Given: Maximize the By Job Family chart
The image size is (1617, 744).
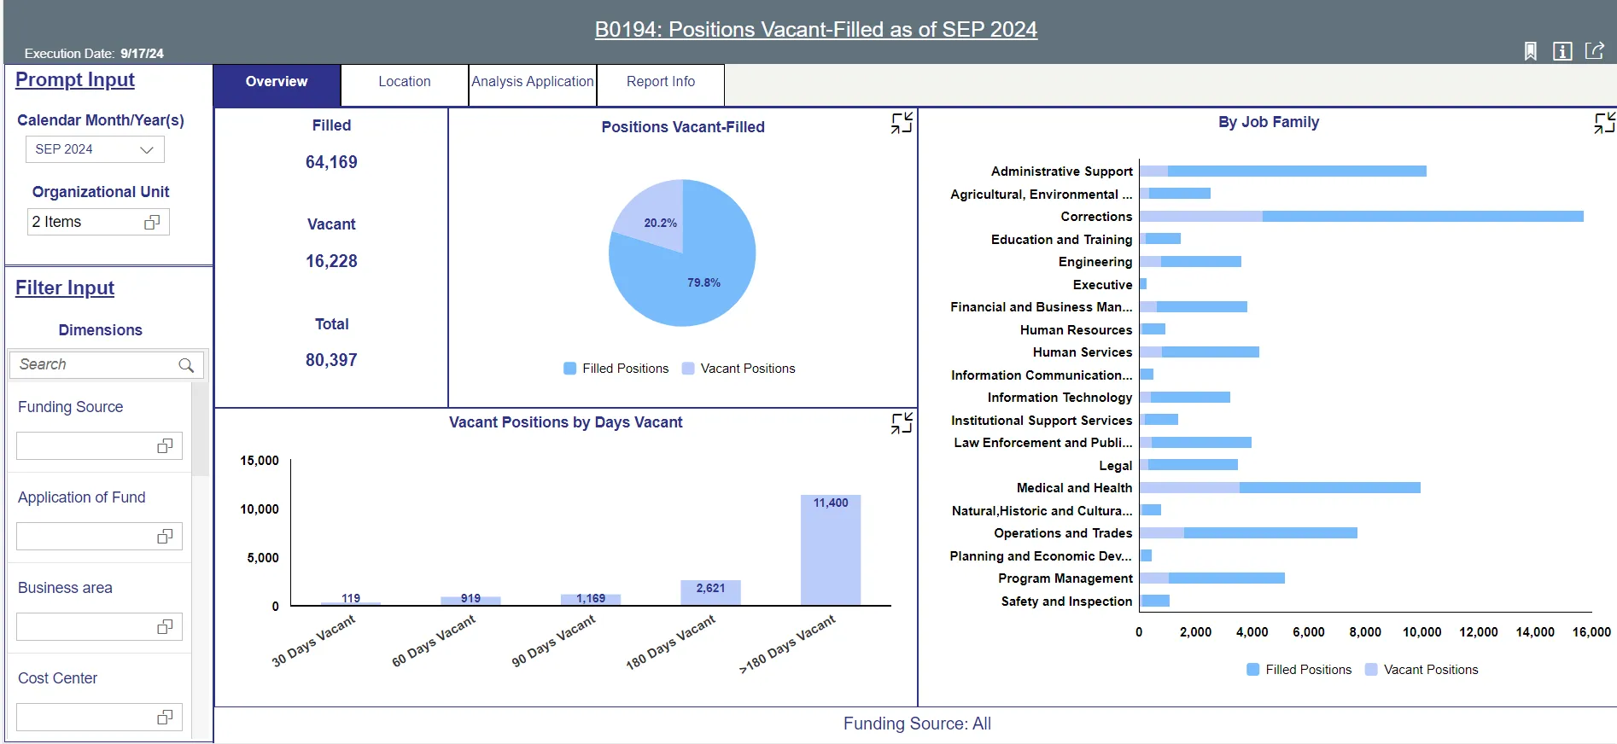Looking at the screenshot, I should [1604, 123].
